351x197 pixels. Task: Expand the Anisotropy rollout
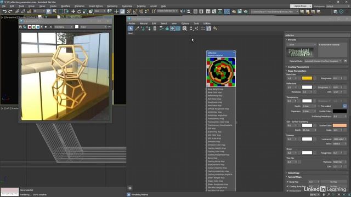pyautogui.click(x=293, y=173)
